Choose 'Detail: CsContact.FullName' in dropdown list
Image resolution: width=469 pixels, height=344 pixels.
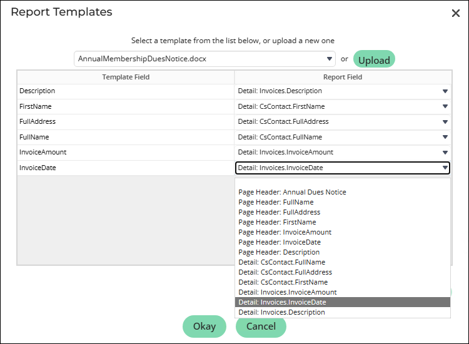(343, 262)
